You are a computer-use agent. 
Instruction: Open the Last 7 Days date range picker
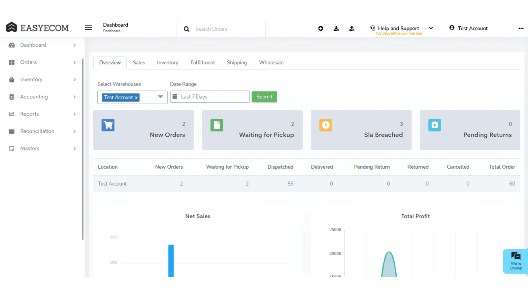[210, 97]
